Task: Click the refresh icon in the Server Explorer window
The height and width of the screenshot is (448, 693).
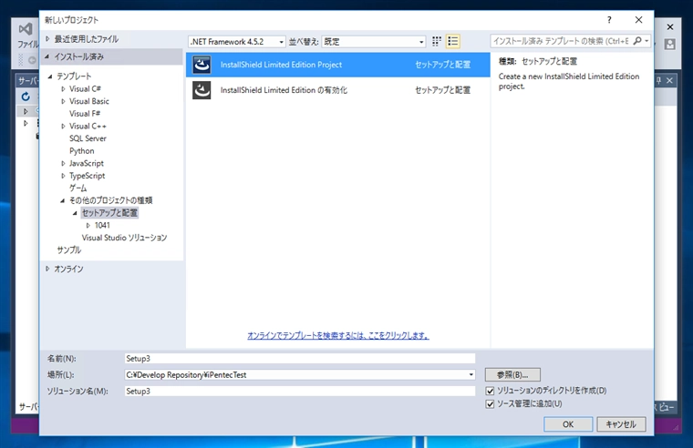Action: click(26, 97)
